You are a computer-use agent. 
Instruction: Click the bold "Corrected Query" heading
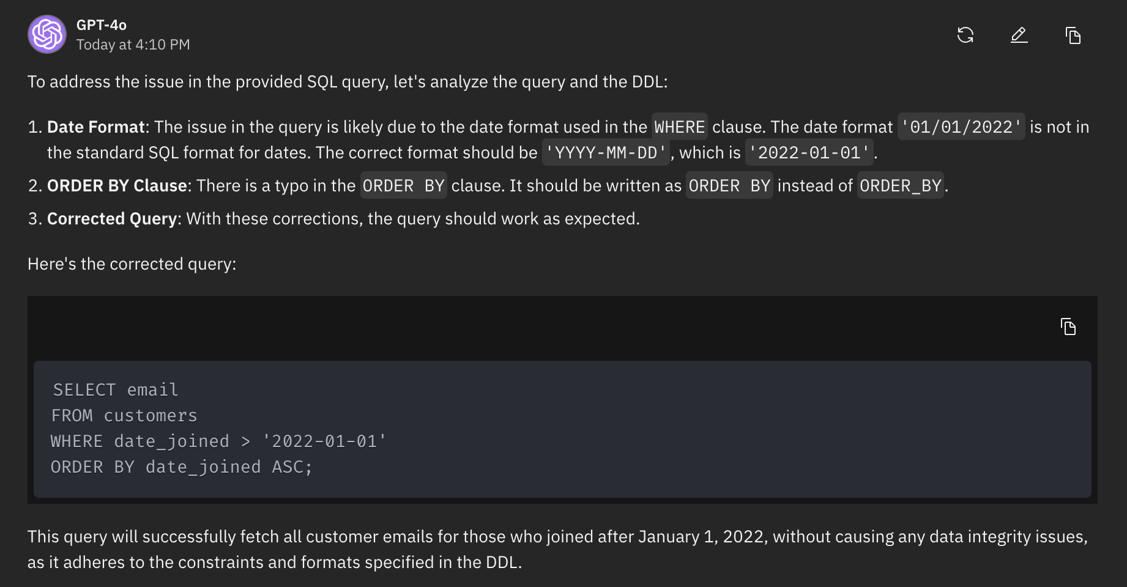112,219
